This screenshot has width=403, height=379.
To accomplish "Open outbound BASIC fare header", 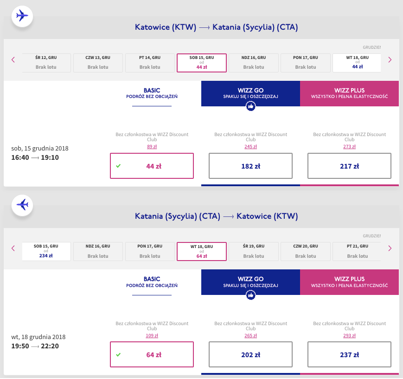I will (152, 93).
